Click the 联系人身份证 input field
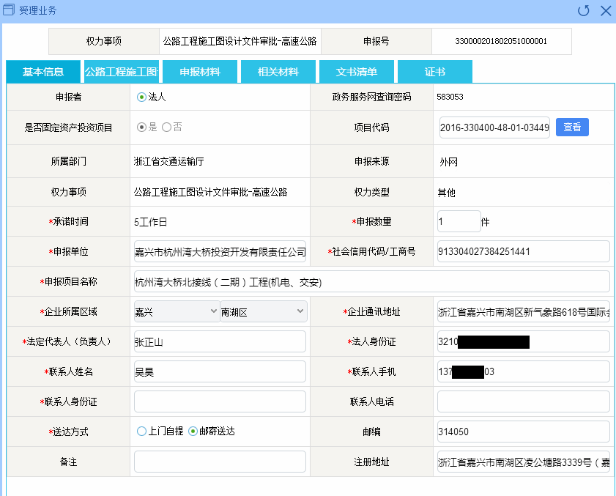The height and width of the screenshot is (496, 616). [x=220, y=401]
